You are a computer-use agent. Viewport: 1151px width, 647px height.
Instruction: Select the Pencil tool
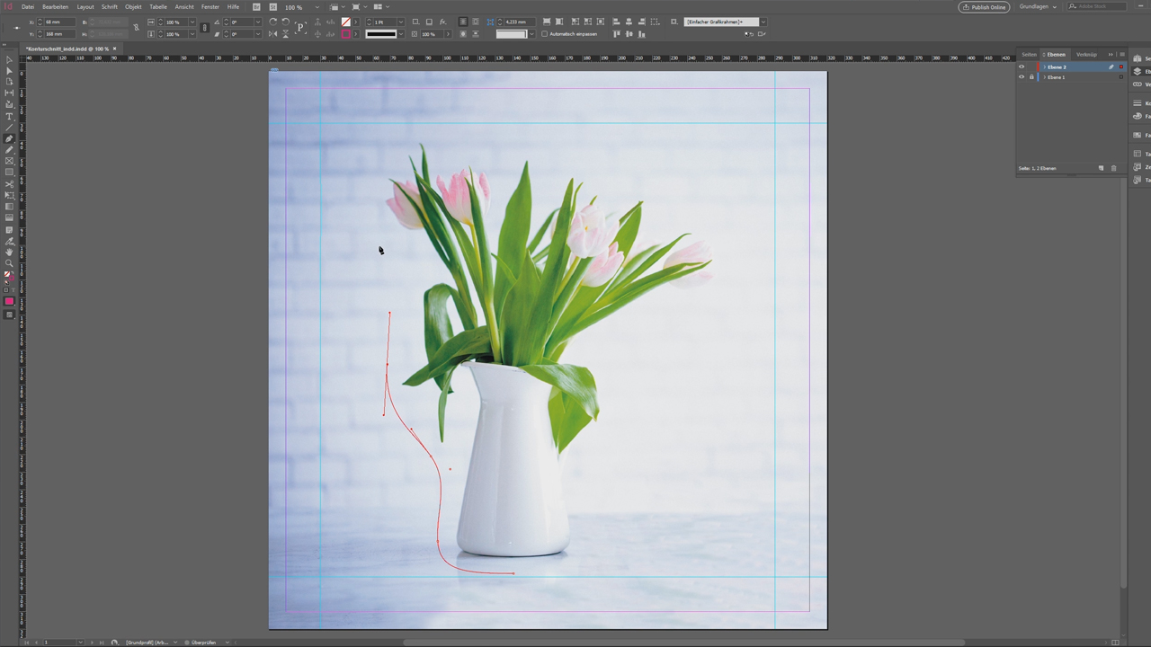(10, 149)
